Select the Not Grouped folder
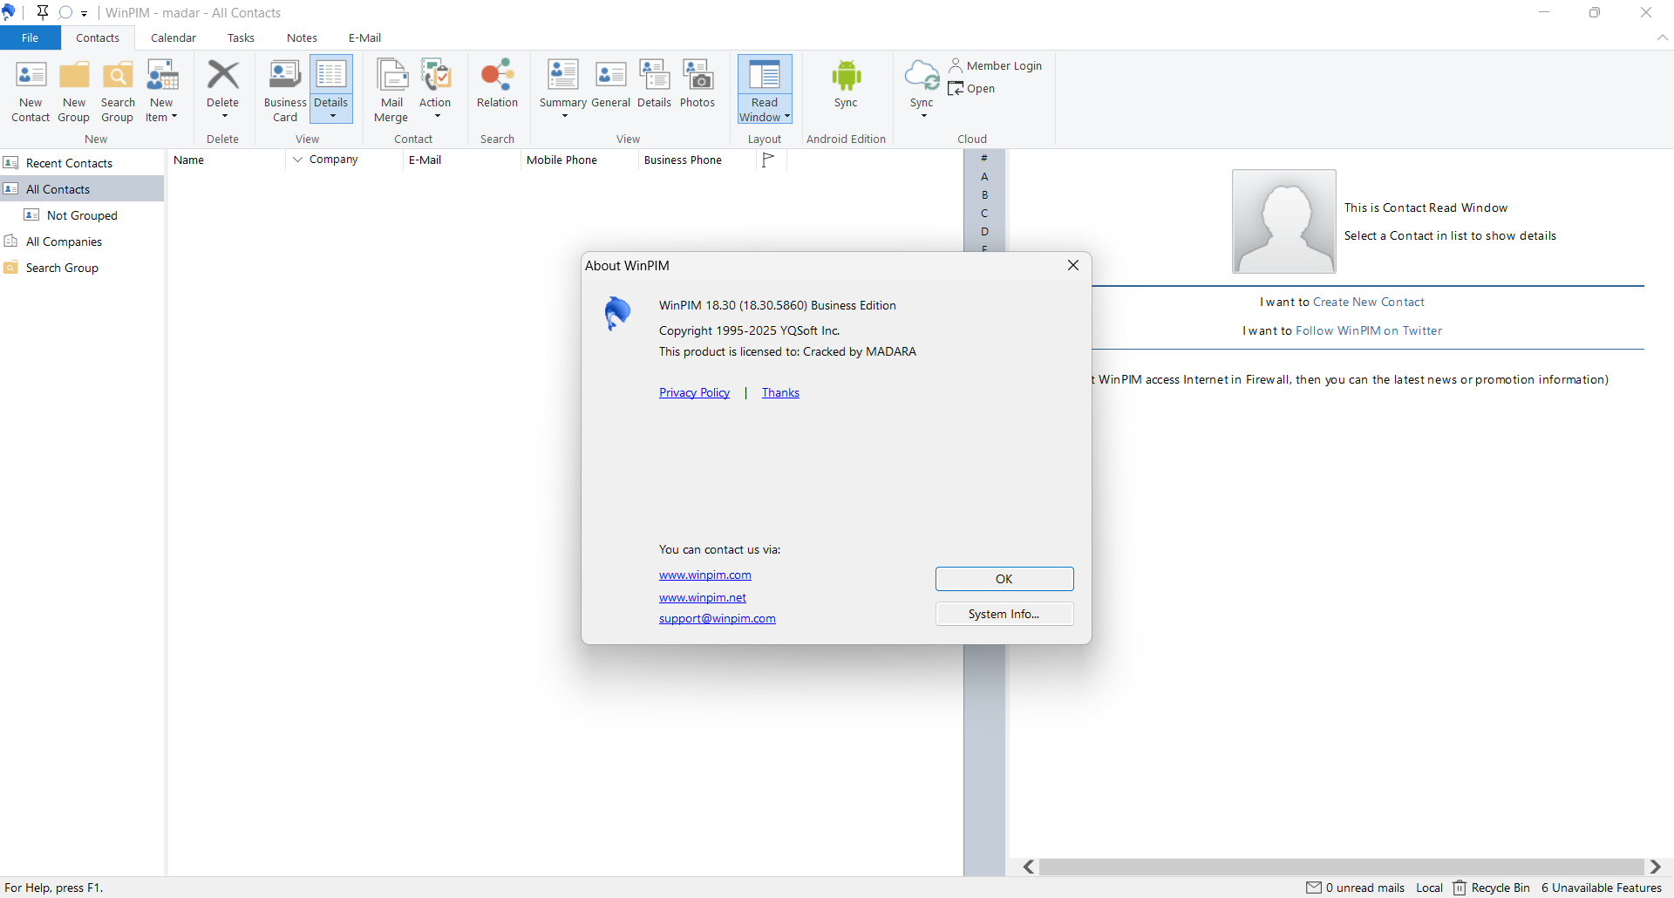The width and height of the screenshot is (1674, 898). pos(82,215)
